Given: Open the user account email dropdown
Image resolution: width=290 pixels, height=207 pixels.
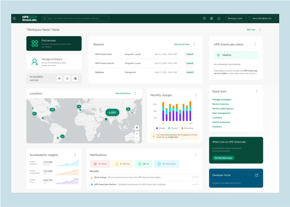Looking at the screenshot, I should click(264, 18).
